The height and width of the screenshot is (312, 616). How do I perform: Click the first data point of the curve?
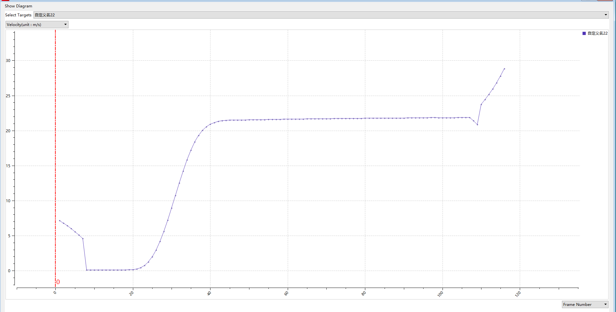(x=60, y=221)
